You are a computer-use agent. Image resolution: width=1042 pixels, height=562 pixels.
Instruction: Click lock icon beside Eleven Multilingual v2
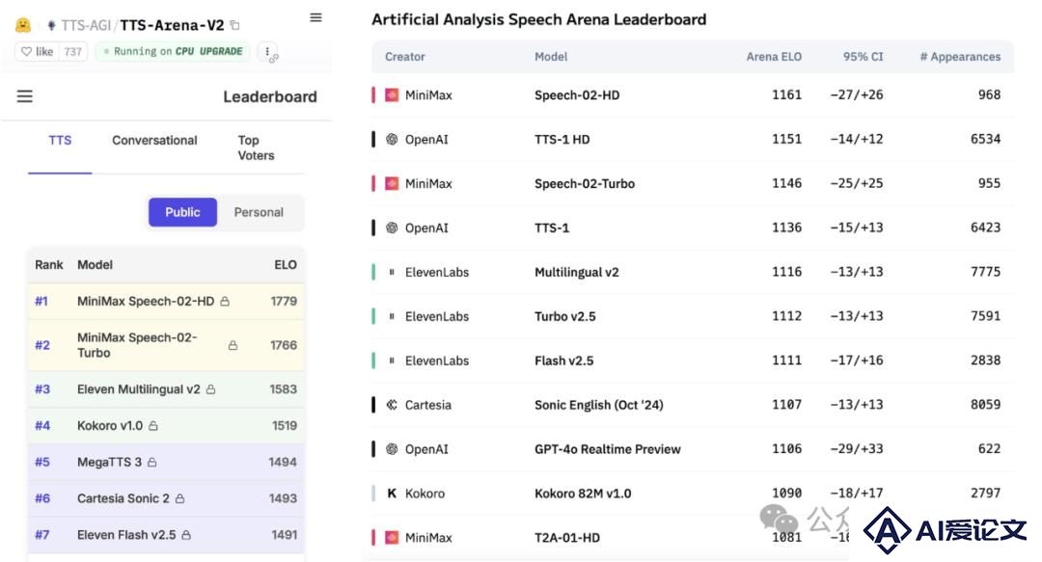tap(210, 389)
